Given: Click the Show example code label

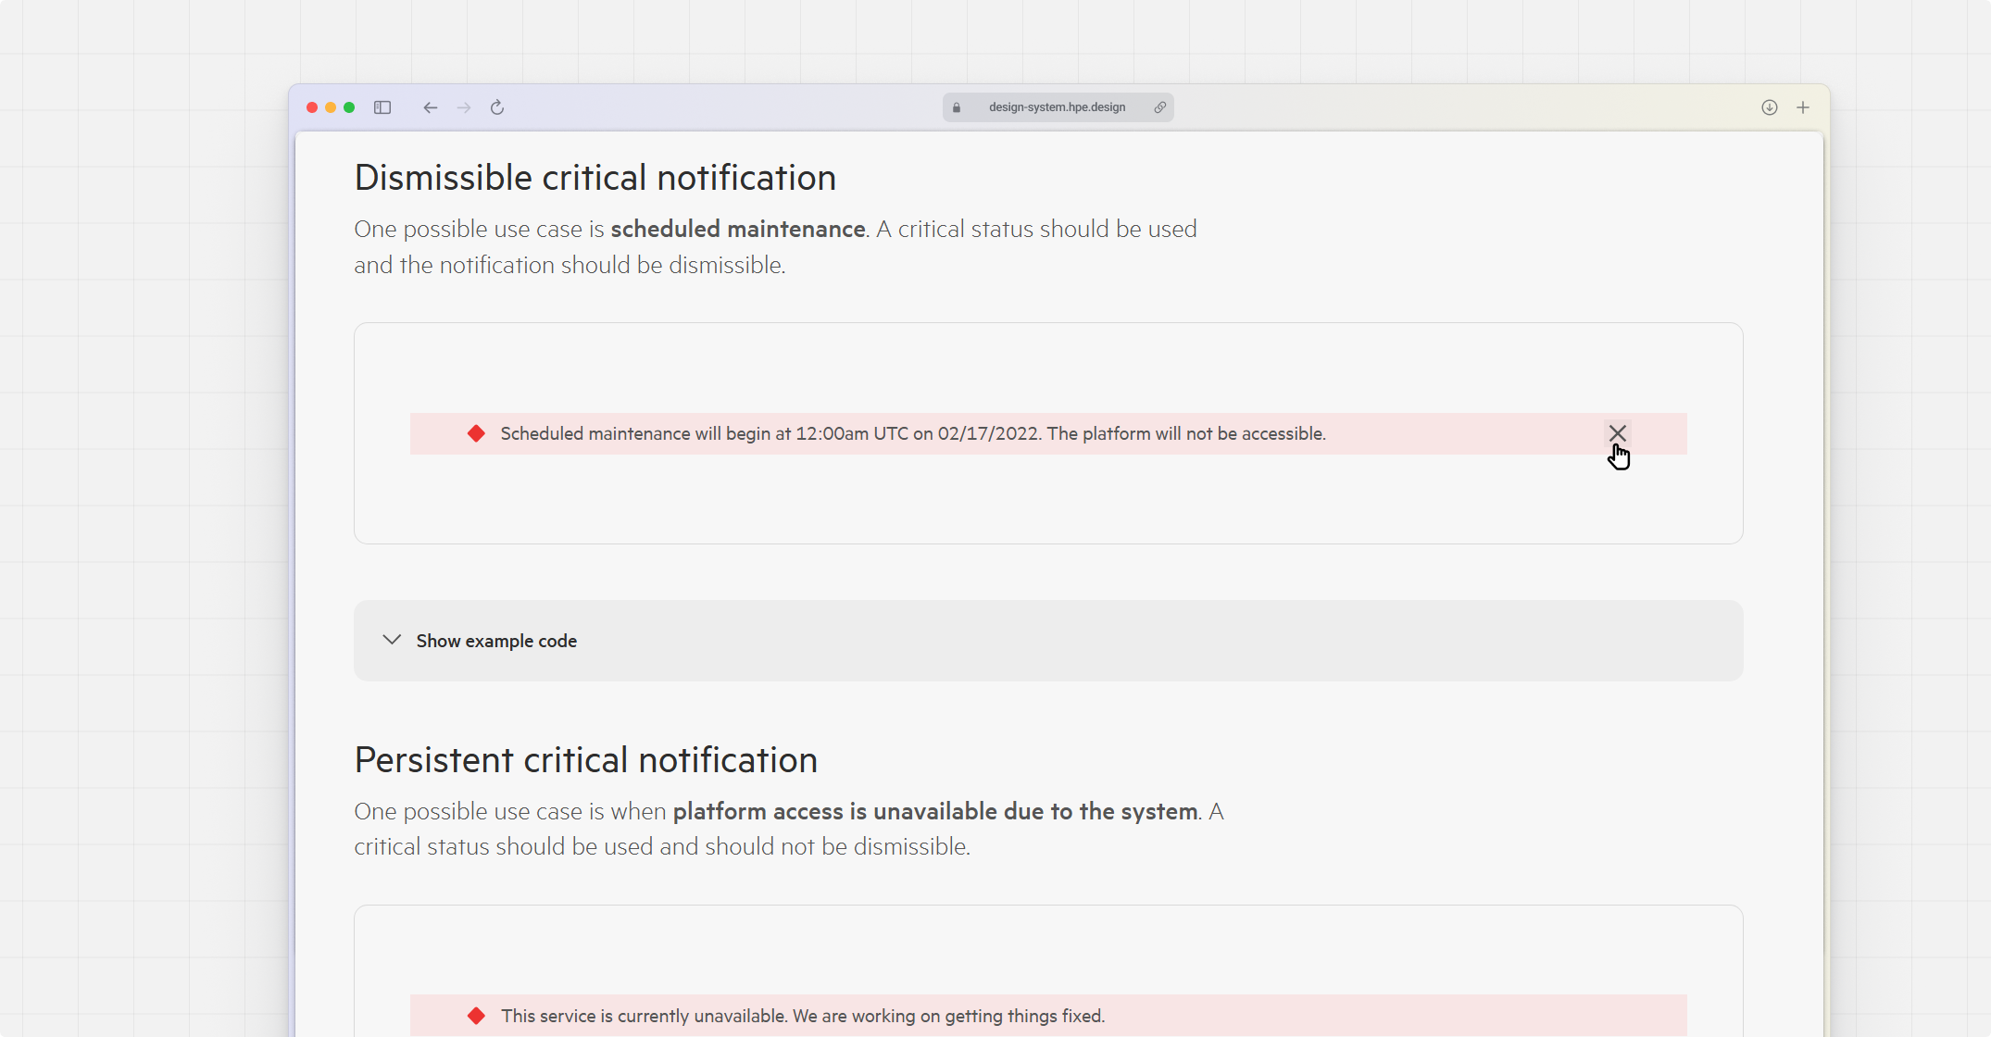Looking at the screenshot, I should (495, 640).
